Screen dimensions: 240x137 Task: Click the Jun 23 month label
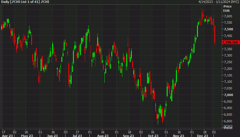(x=52, y=136)
